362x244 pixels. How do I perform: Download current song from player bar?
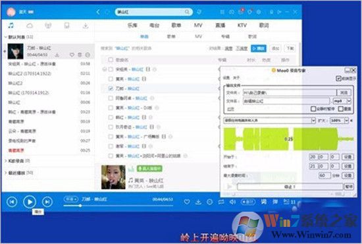(x=198, y=202)
